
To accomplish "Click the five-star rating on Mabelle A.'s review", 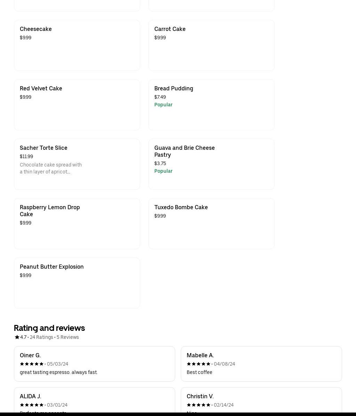I will coord(199,364).
